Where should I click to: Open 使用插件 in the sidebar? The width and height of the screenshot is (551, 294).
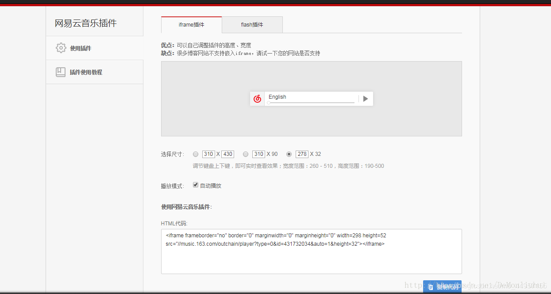coord(95,48)
